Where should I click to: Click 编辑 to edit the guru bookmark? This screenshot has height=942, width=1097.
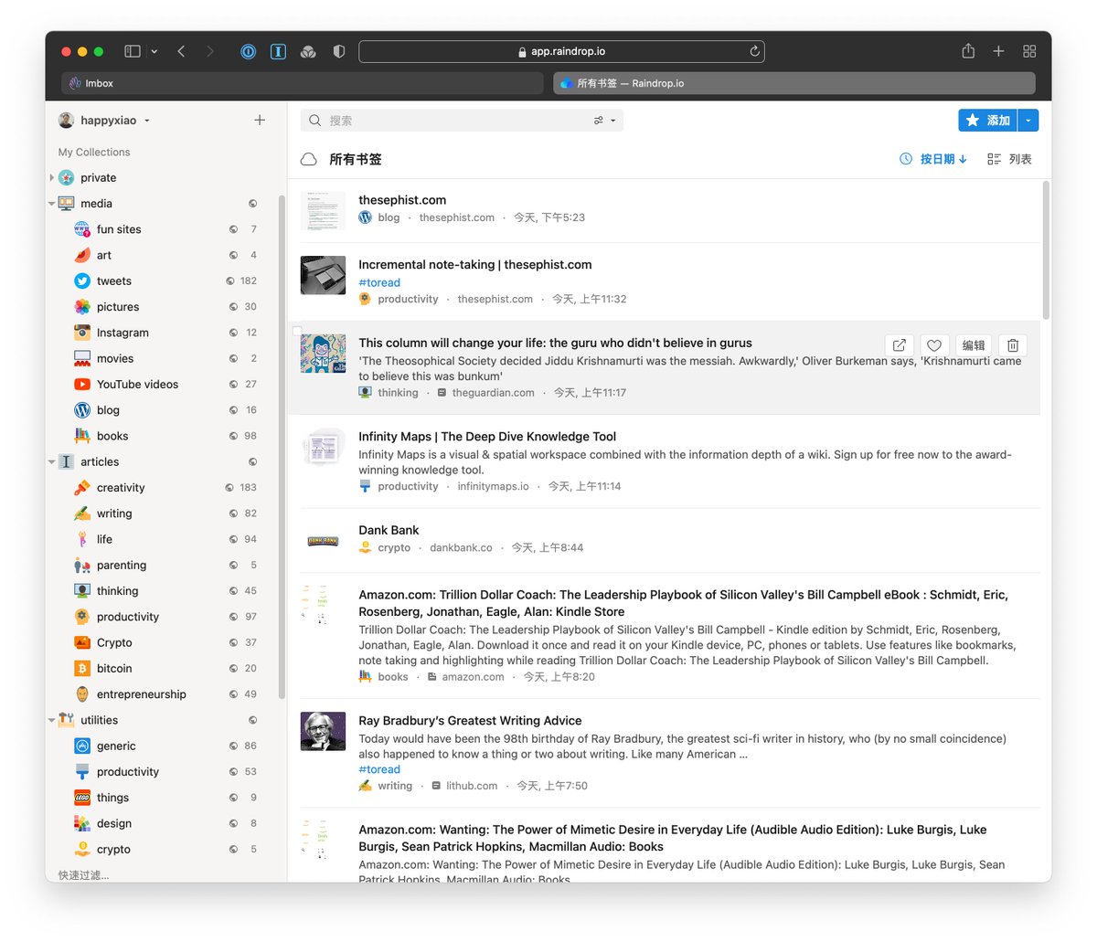pyautogui.click(x=974, y=345)
